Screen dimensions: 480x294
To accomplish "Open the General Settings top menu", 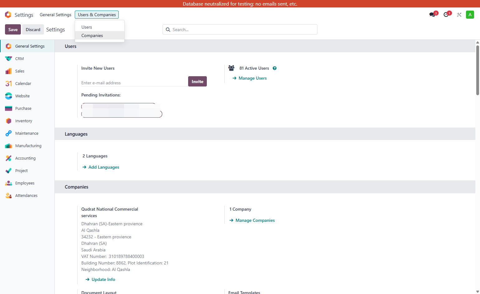I will pos(55,15).
